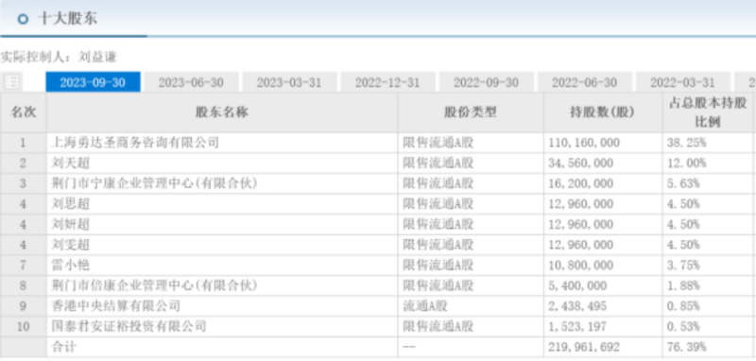Click 限售流通A股 type in 刘天超 row

[438, 163]
